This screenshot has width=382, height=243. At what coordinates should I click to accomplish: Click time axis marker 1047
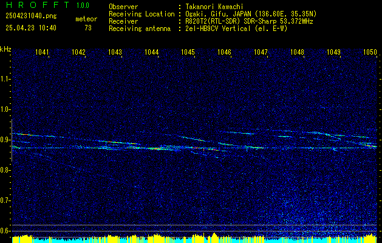[x=261, y=52]
